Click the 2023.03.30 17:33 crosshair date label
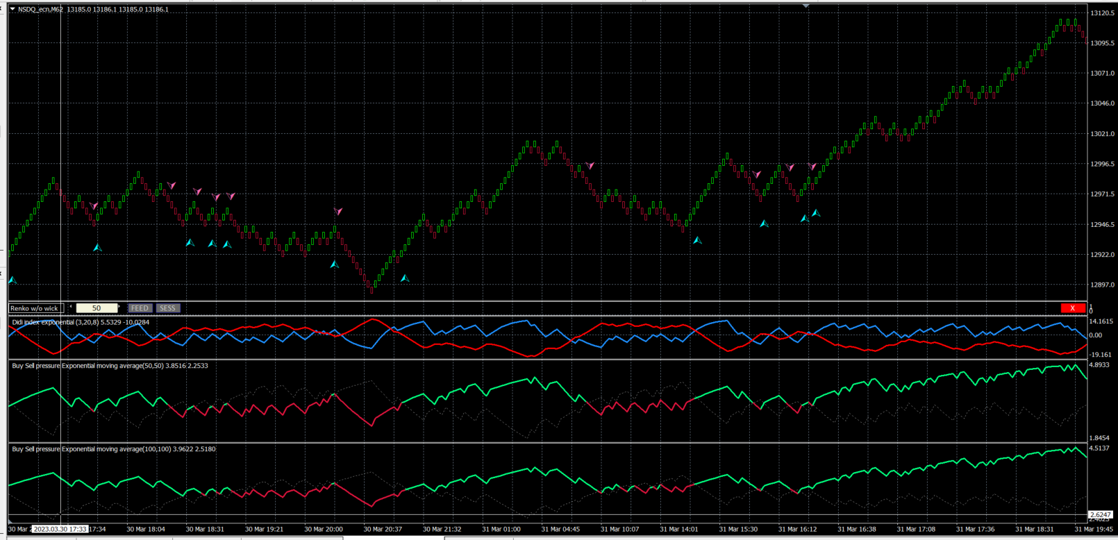Viewport: 1118px width, 540px height. [x=60, y=529]
